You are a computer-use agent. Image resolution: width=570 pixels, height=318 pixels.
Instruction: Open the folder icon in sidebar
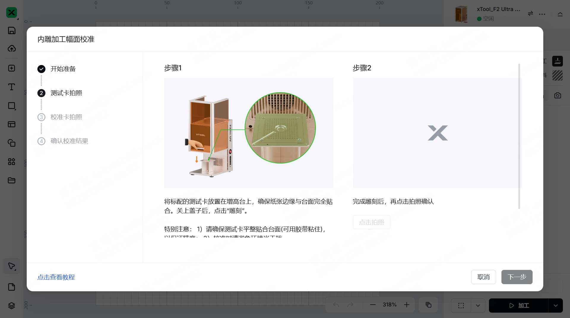(12, 180)
